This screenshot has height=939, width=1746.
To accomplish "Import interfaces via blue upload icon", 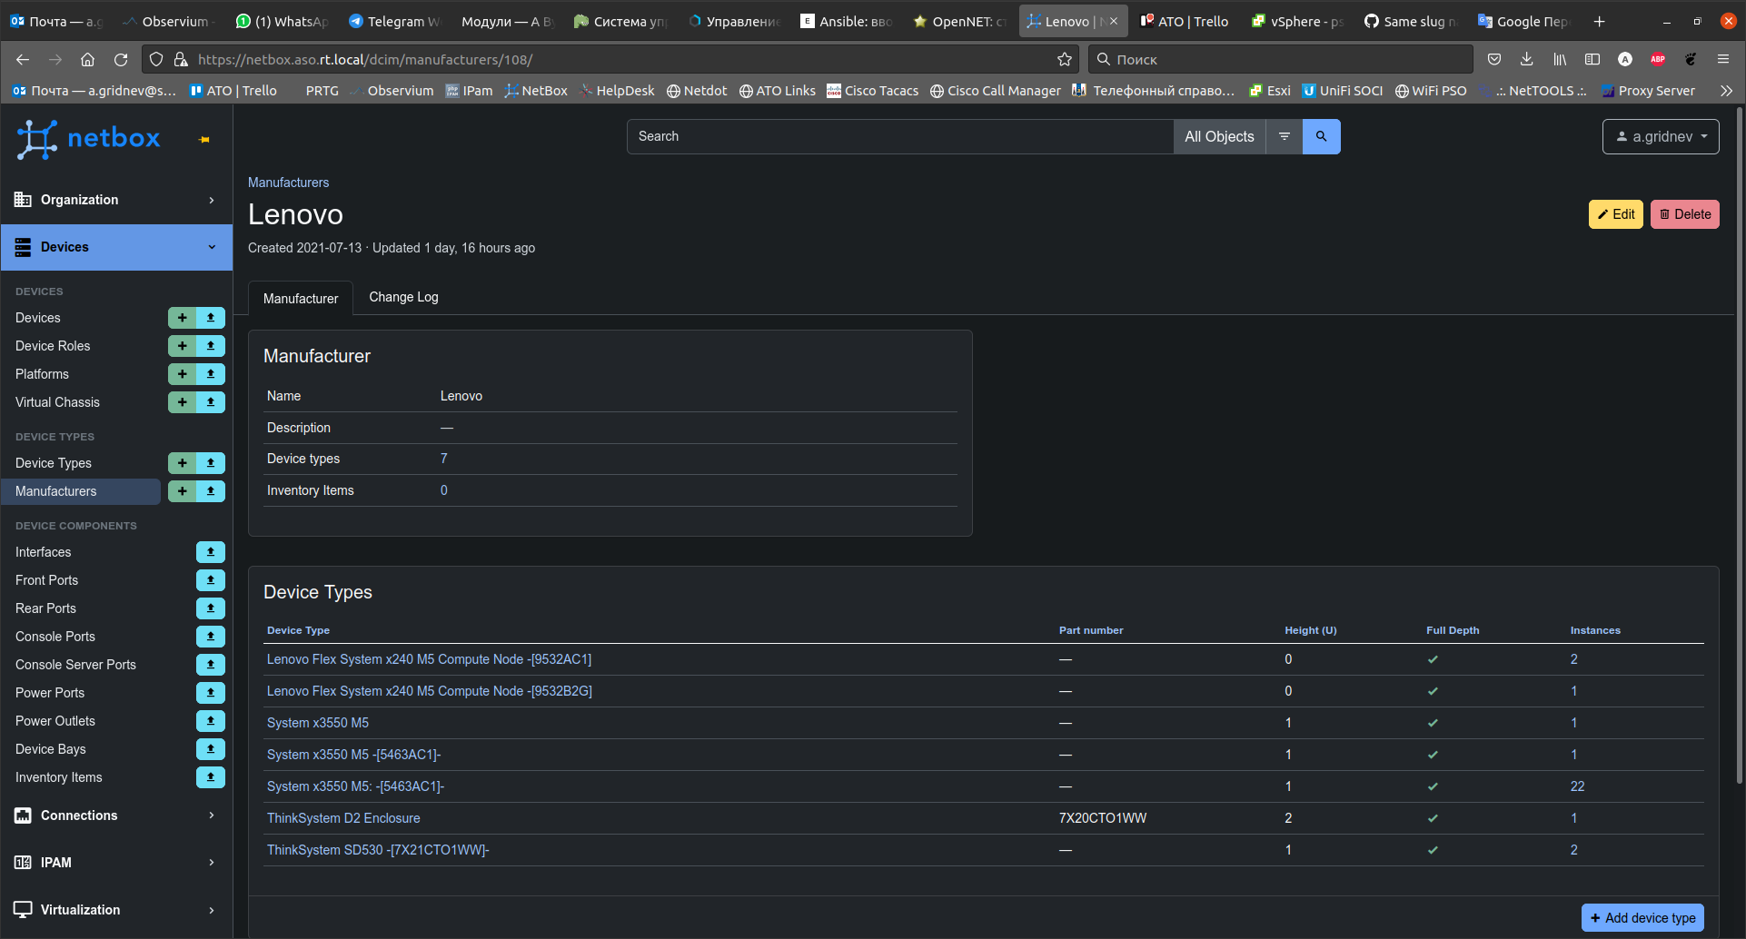I will [210, 551].
